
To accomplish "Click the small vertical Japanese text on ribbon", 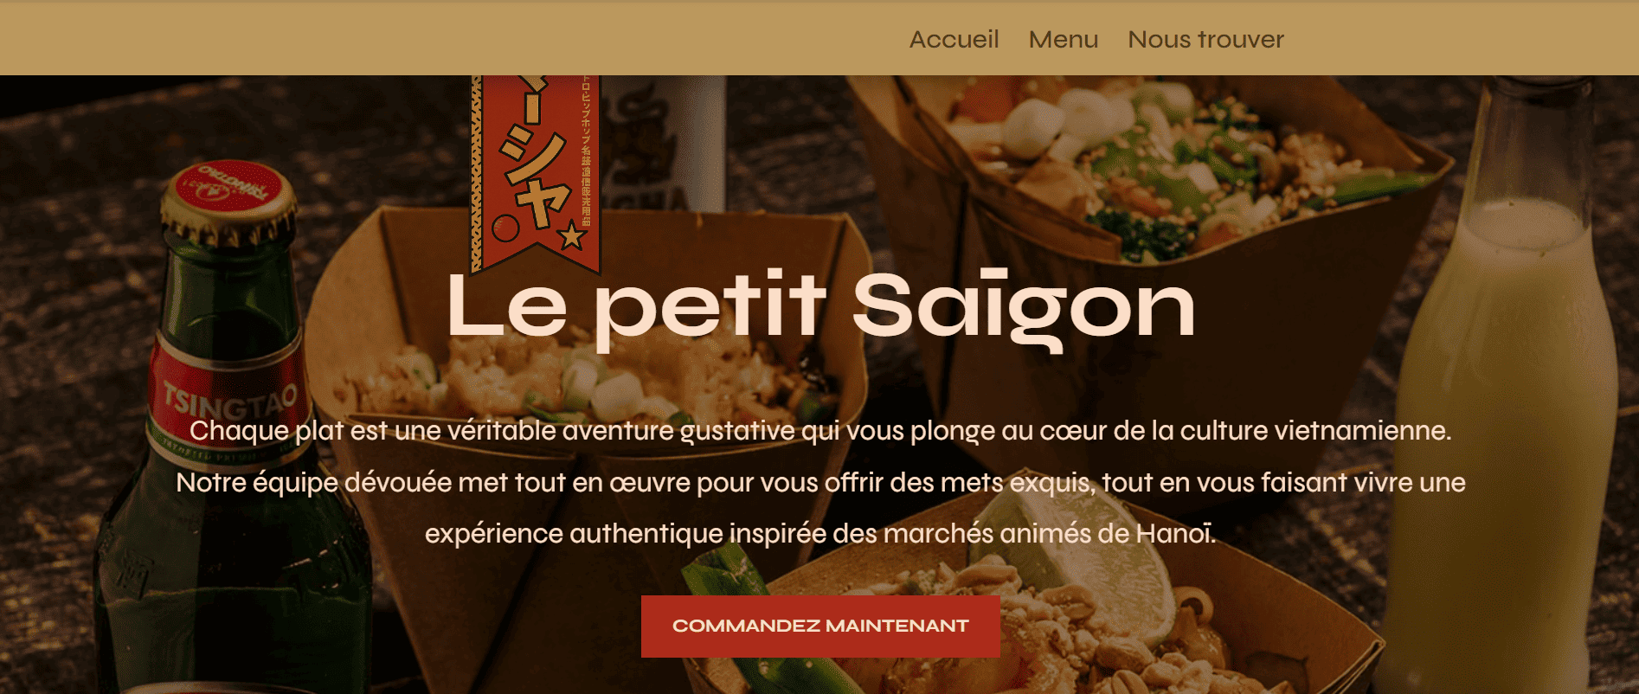I will click(586, 151).
